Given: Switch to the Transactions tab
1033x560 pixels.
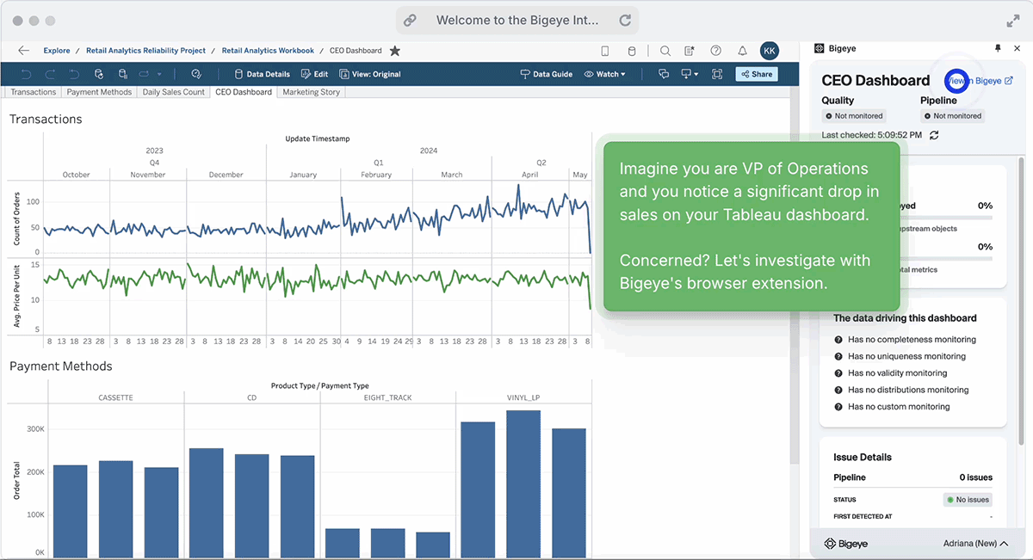Looking at the screenshot, I should tap(34, 92).
